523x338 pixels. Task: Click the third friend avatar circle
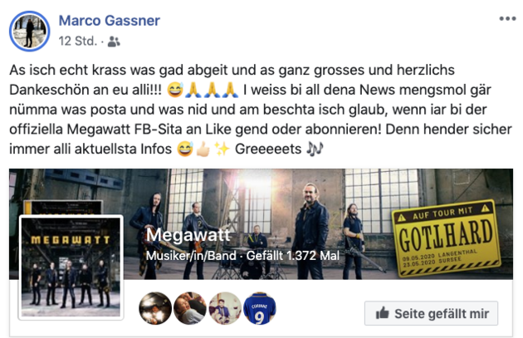point(225,308)
